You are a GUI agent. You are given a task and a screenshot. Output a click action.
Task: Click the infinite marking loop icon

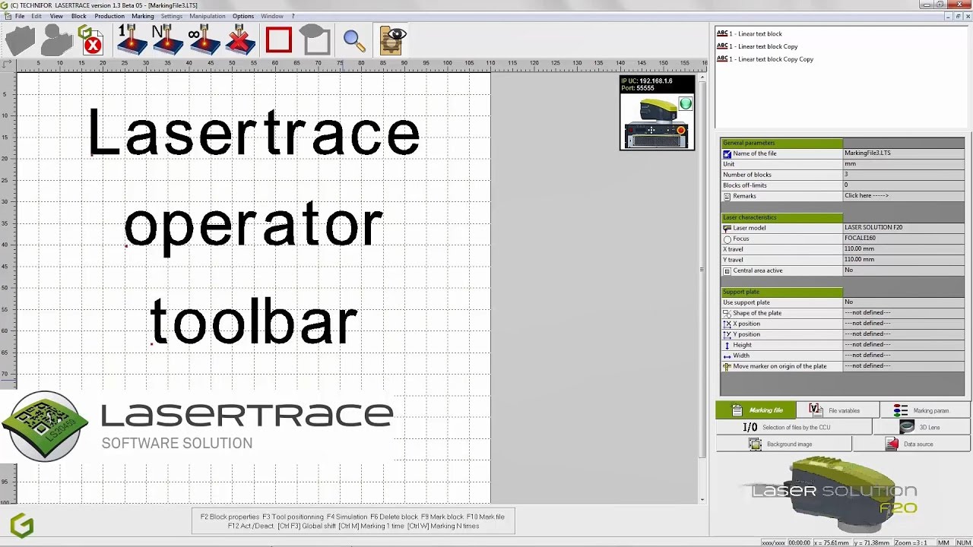204,40
